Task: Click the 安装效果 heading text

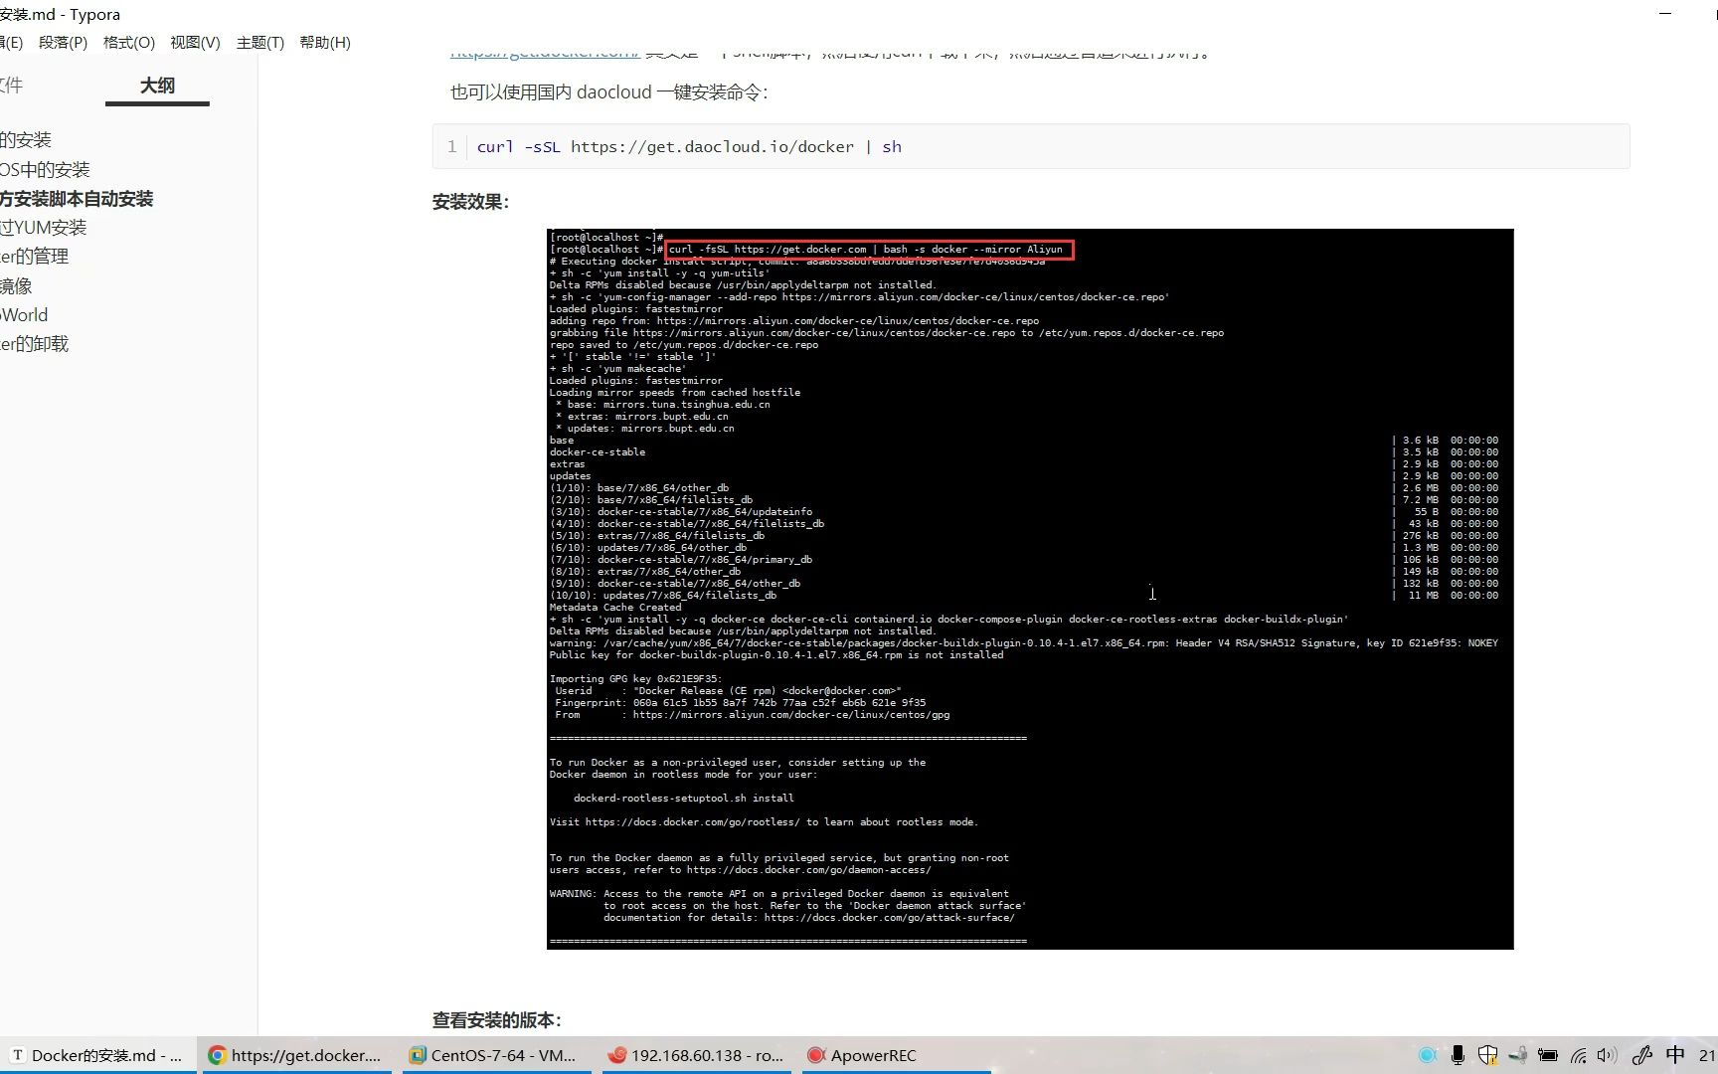Action: coord(470,202)
